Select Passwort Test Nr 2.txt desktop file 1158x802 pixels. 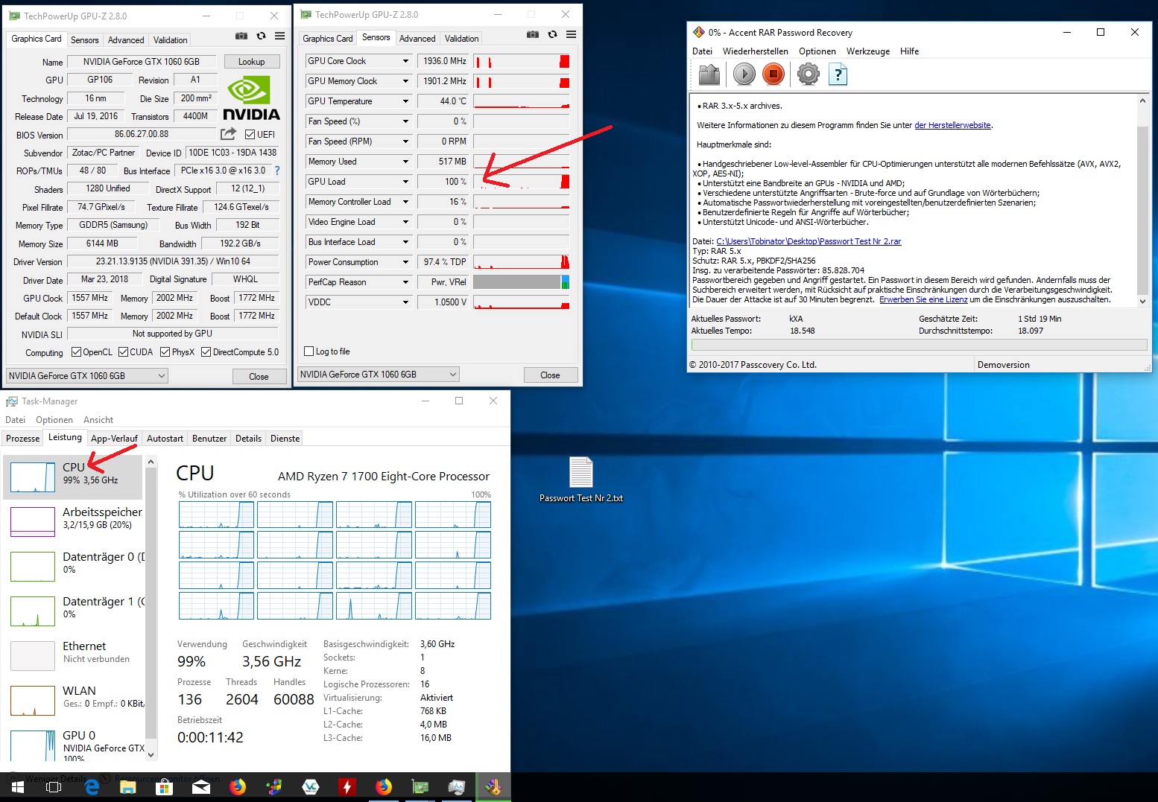click(581, 480)
